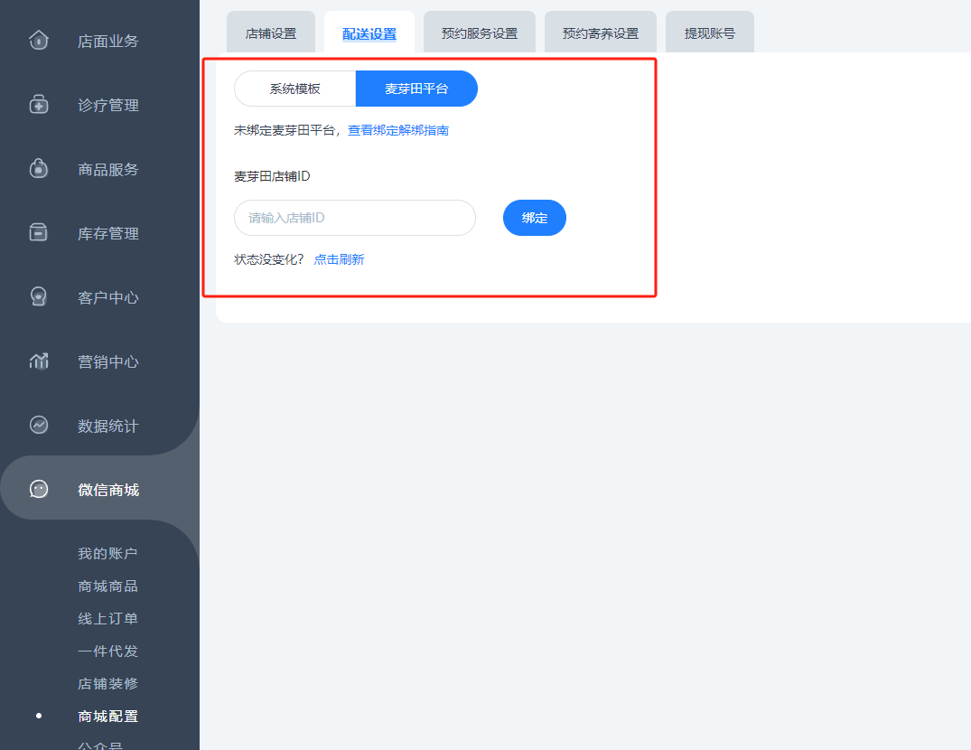Click the 商品服务 bag icon
971x750 pixels.
(x=39, y=169)
